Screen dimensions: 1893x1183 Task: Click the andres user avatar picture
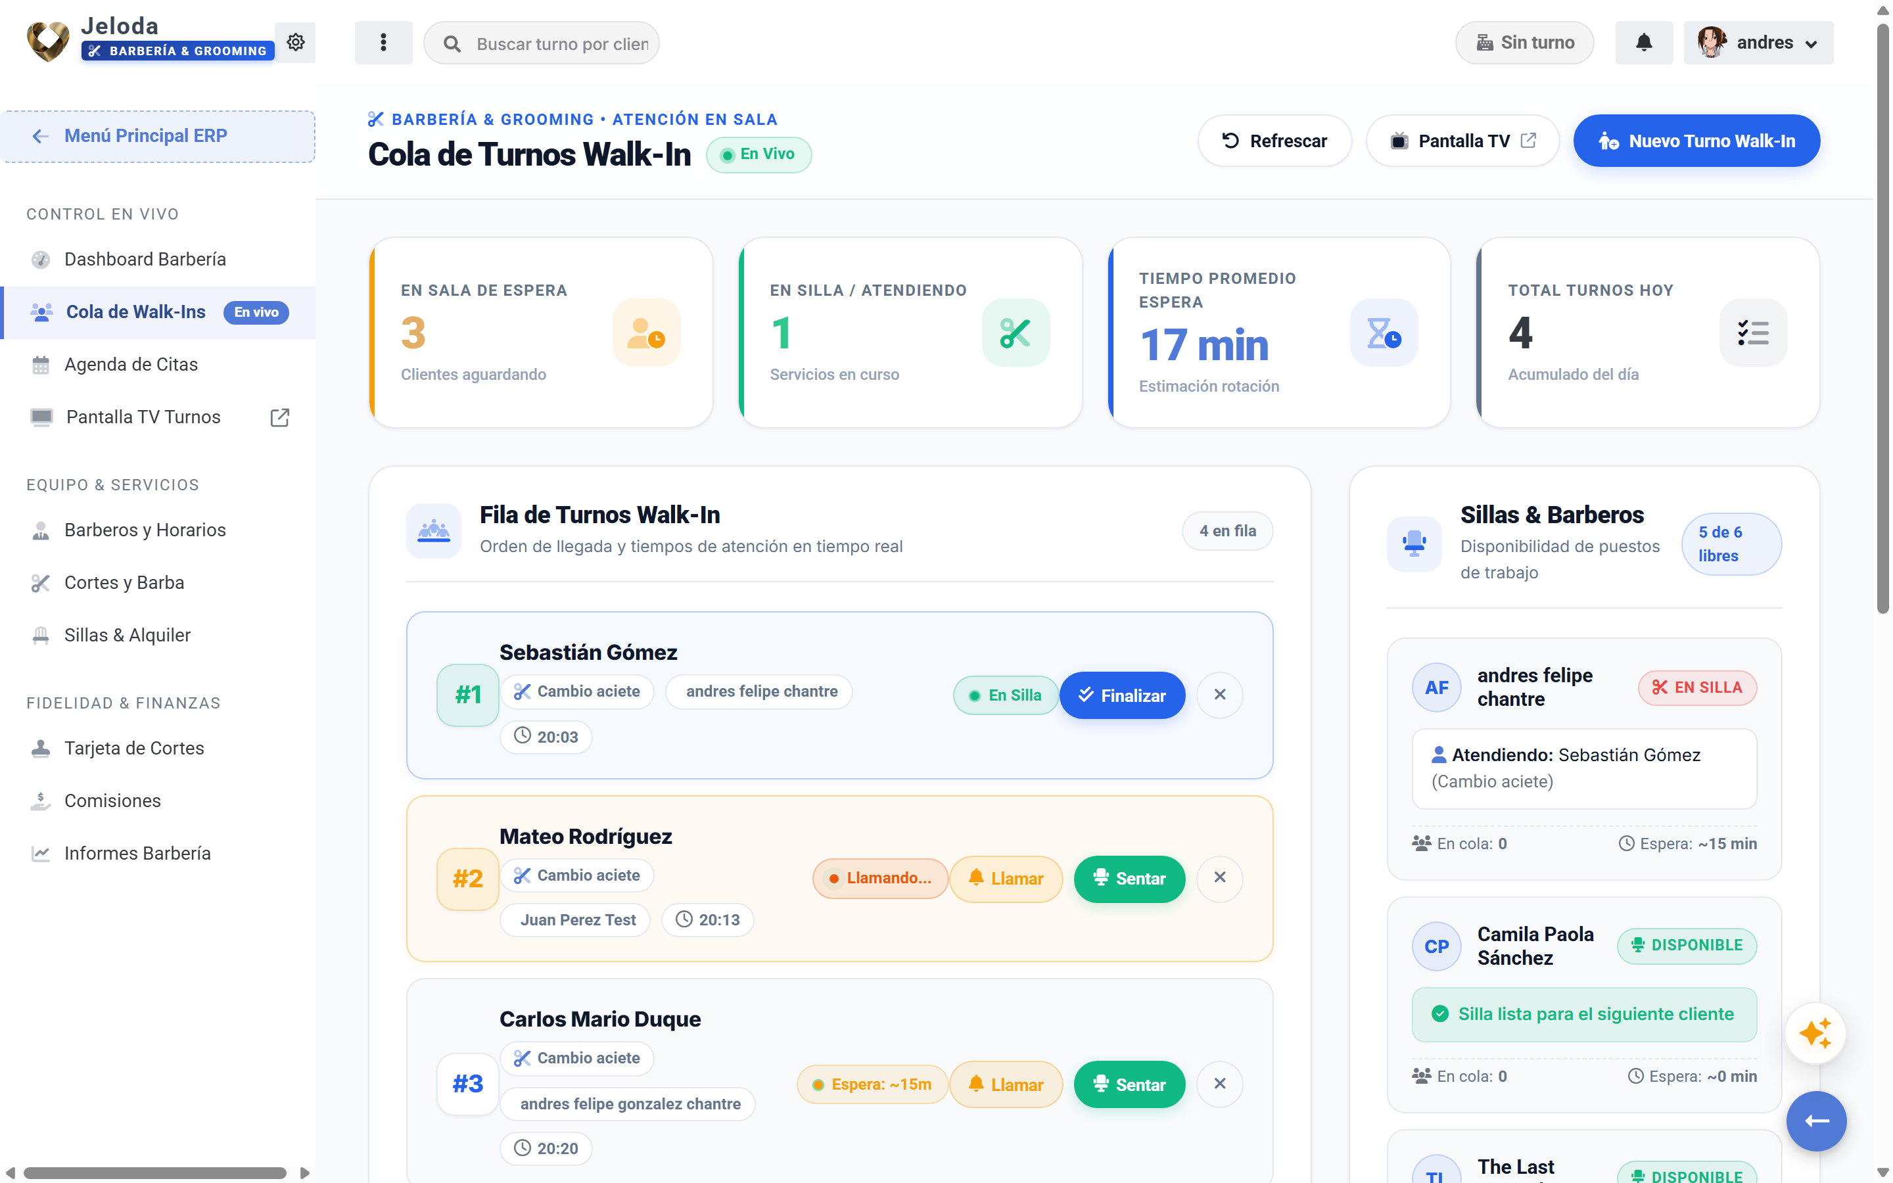click(1712, 42)
